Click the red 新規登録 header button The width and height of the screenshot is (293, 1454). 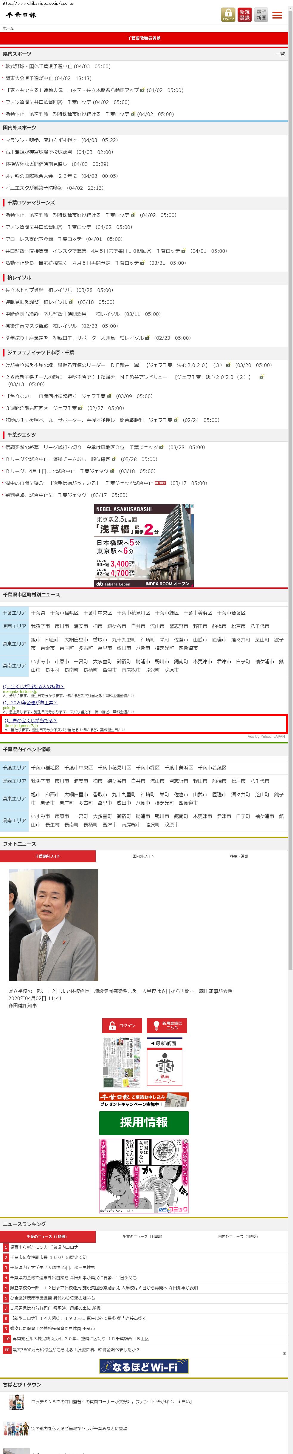click(x=244, y=15)
